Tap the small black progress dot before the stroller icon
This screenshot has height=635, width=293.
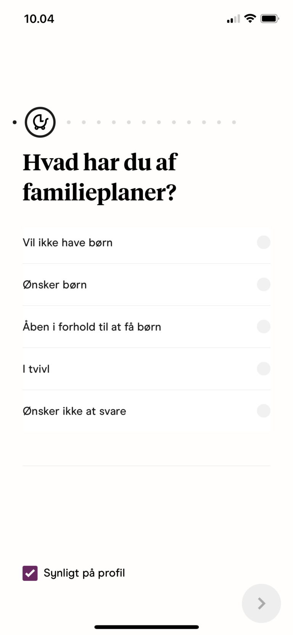(14, 122)
